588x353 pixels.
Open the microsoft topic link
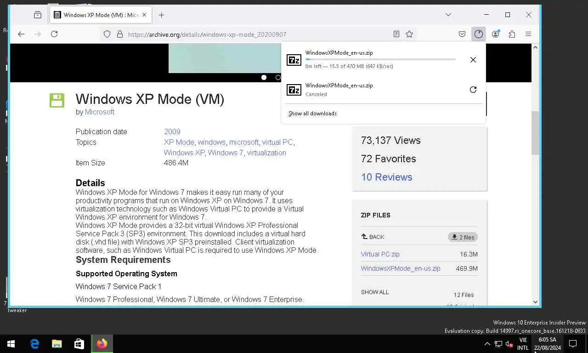click(x=244, y=142)
